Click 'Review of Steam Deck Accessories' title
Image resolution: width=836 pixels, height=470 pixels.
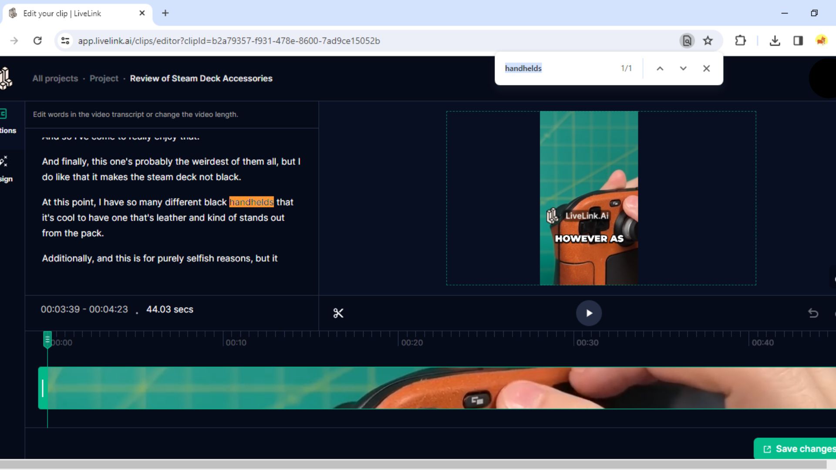[201, 79]
